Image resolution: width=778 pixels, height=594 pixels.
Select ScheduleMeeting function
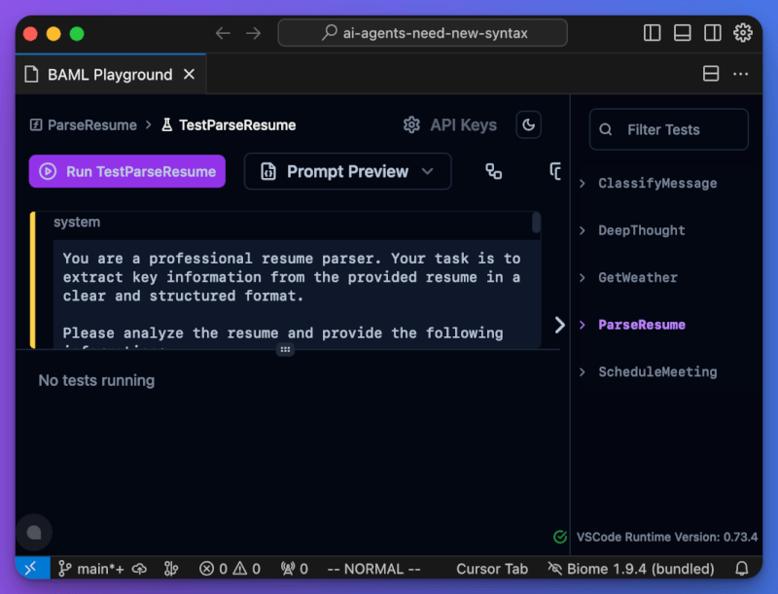657,372
